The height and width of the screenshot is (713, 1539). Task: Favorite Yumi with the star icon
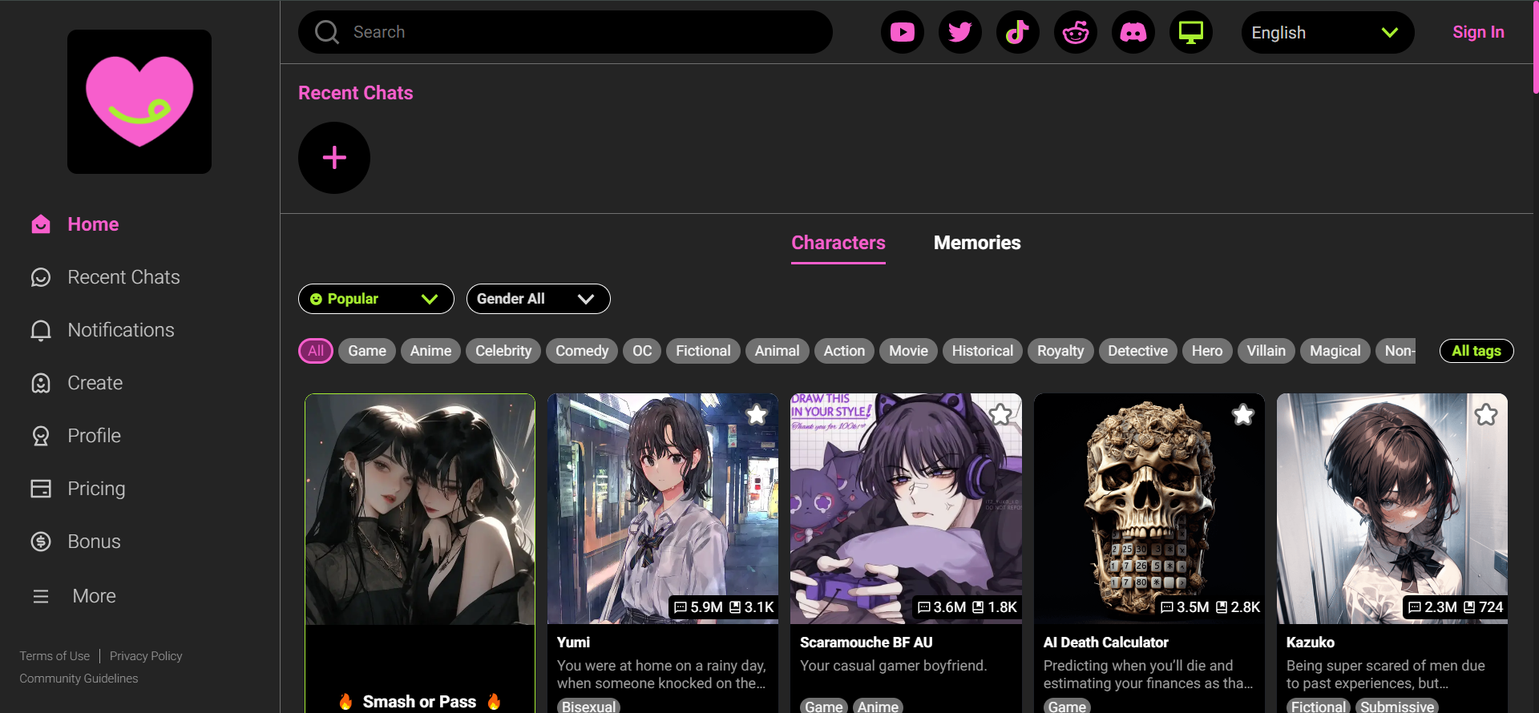pyautogui.click(x=756, y=415)
